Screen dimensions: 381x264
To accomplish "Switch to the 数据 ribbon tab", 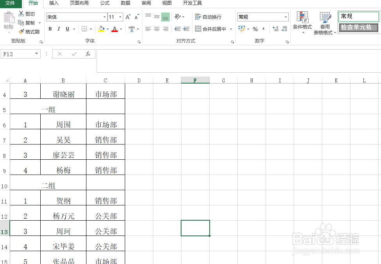I will pyautogui.click(x=125, y=4).
